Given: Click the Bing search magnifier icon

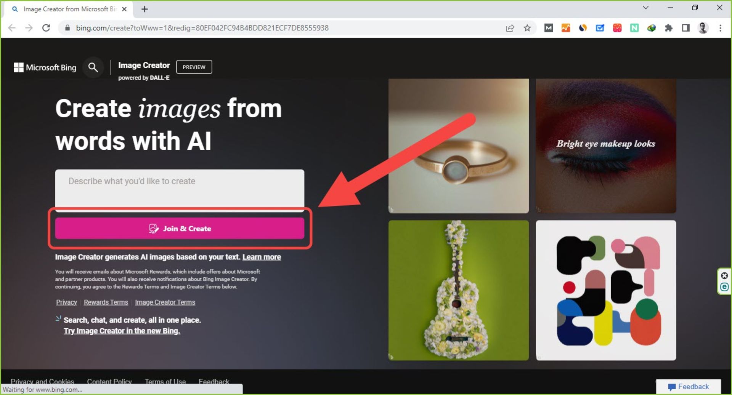Looking at the screenshot, I should [93, 67].
